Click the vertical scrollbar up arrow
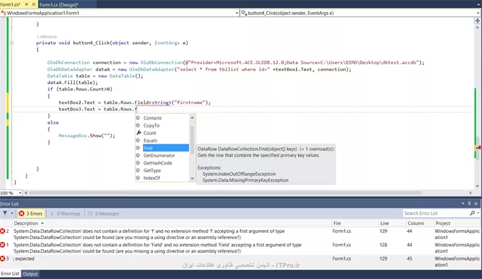This screenshot has height=279, width=482. pos(478,28)
